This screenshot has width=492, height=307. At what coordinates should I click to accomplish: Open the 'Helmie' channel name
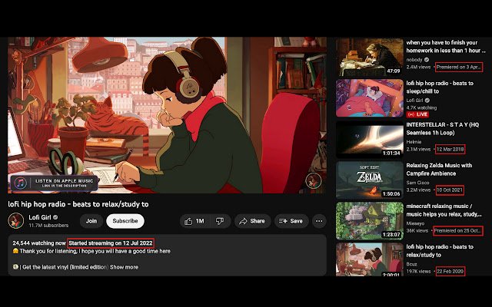point(414,142)
